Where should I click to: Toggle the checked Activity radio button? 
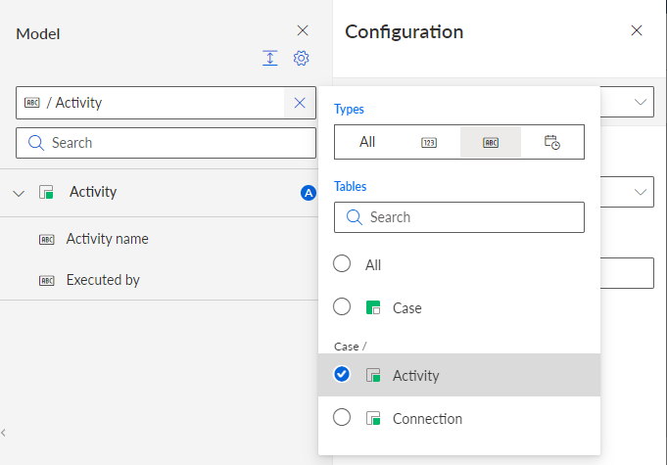tap(342, 374)
